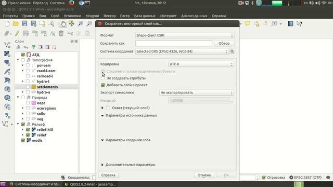
Task: Click the Wi-Fi indicator in system tray
Action: coord(324,3)
